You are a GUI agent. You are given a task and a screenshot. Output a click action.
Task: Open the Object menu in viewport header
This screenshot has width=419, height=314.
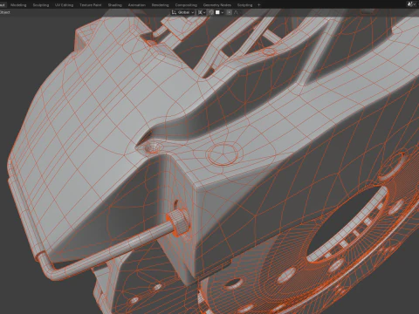coord(5,12)
